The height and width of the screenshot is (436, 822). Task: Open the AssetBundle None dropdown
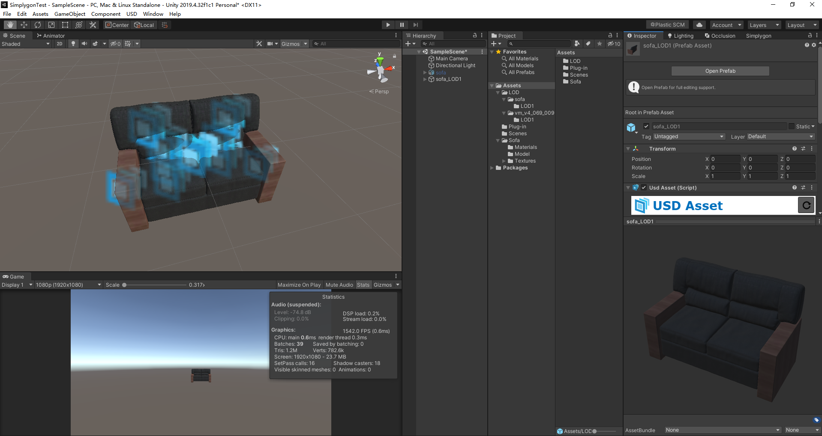click(x=723, y=430)
